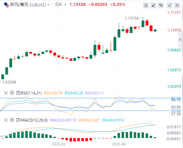This screenshot has width=183, height=148.
Task: Click the 1.17251 price axis label
Action: pos(174,12)
